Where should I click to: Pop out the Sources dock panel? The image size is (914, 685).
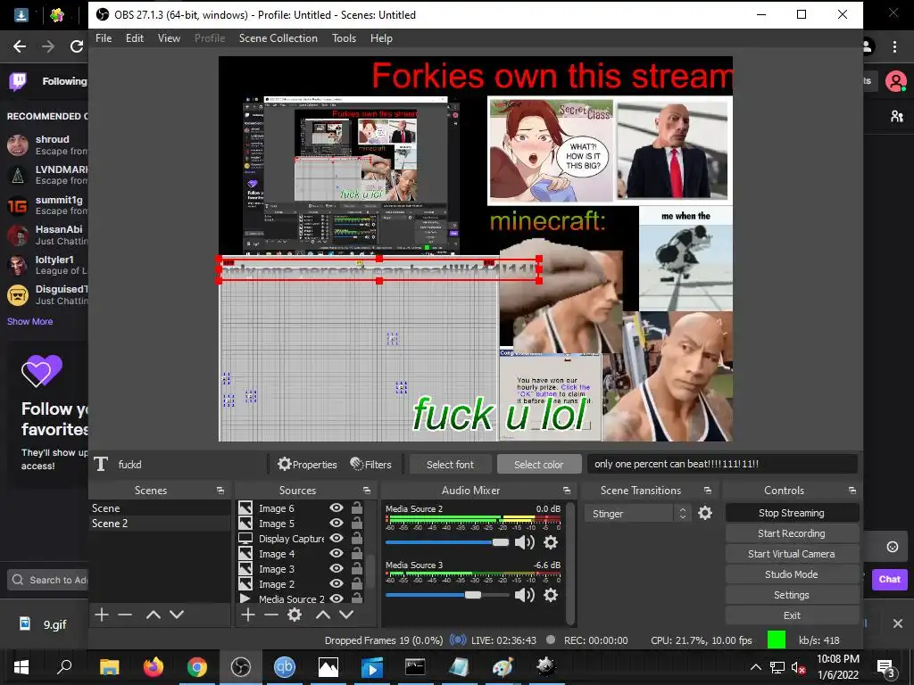(367, 491)
